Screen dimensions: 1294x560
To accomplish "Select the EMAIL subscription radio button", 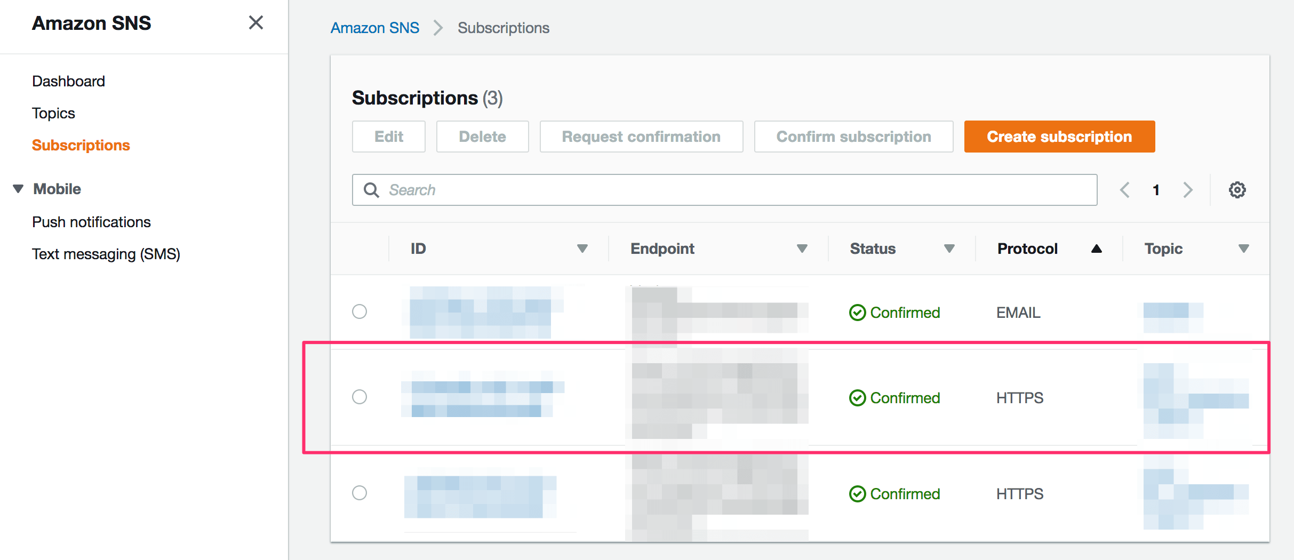I will pos(360,311).
